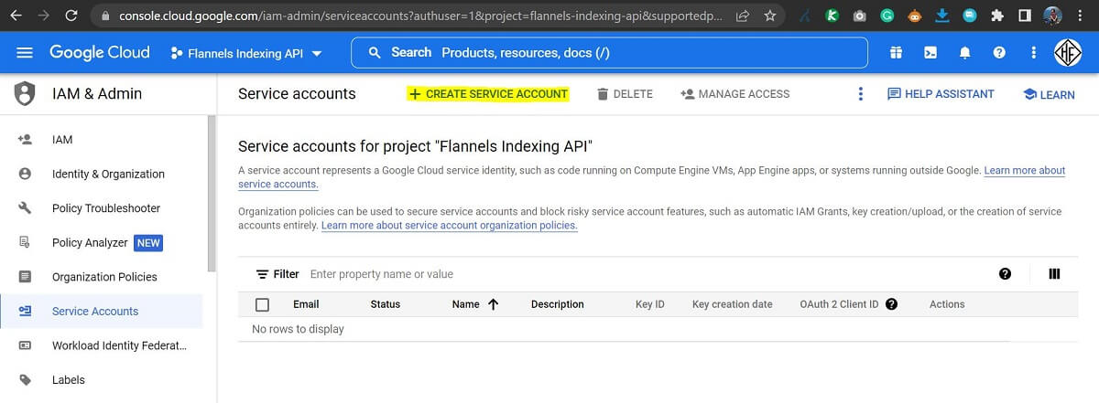
Task: Open the account avatar in header
Action: click(1070, 52)
